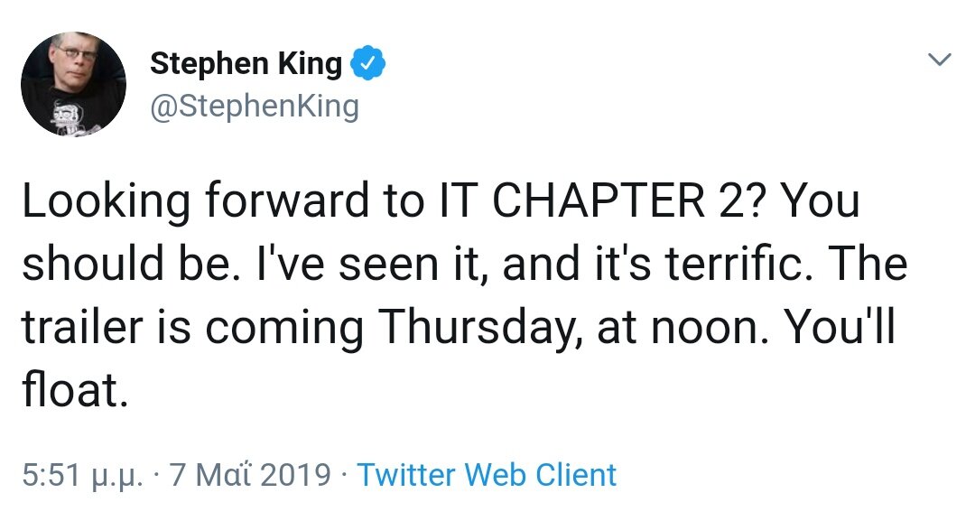The width and height of the screenshot is (975, 521).
Task: Click the phrase IT CHAPTER 2
Action: point(599,200)
